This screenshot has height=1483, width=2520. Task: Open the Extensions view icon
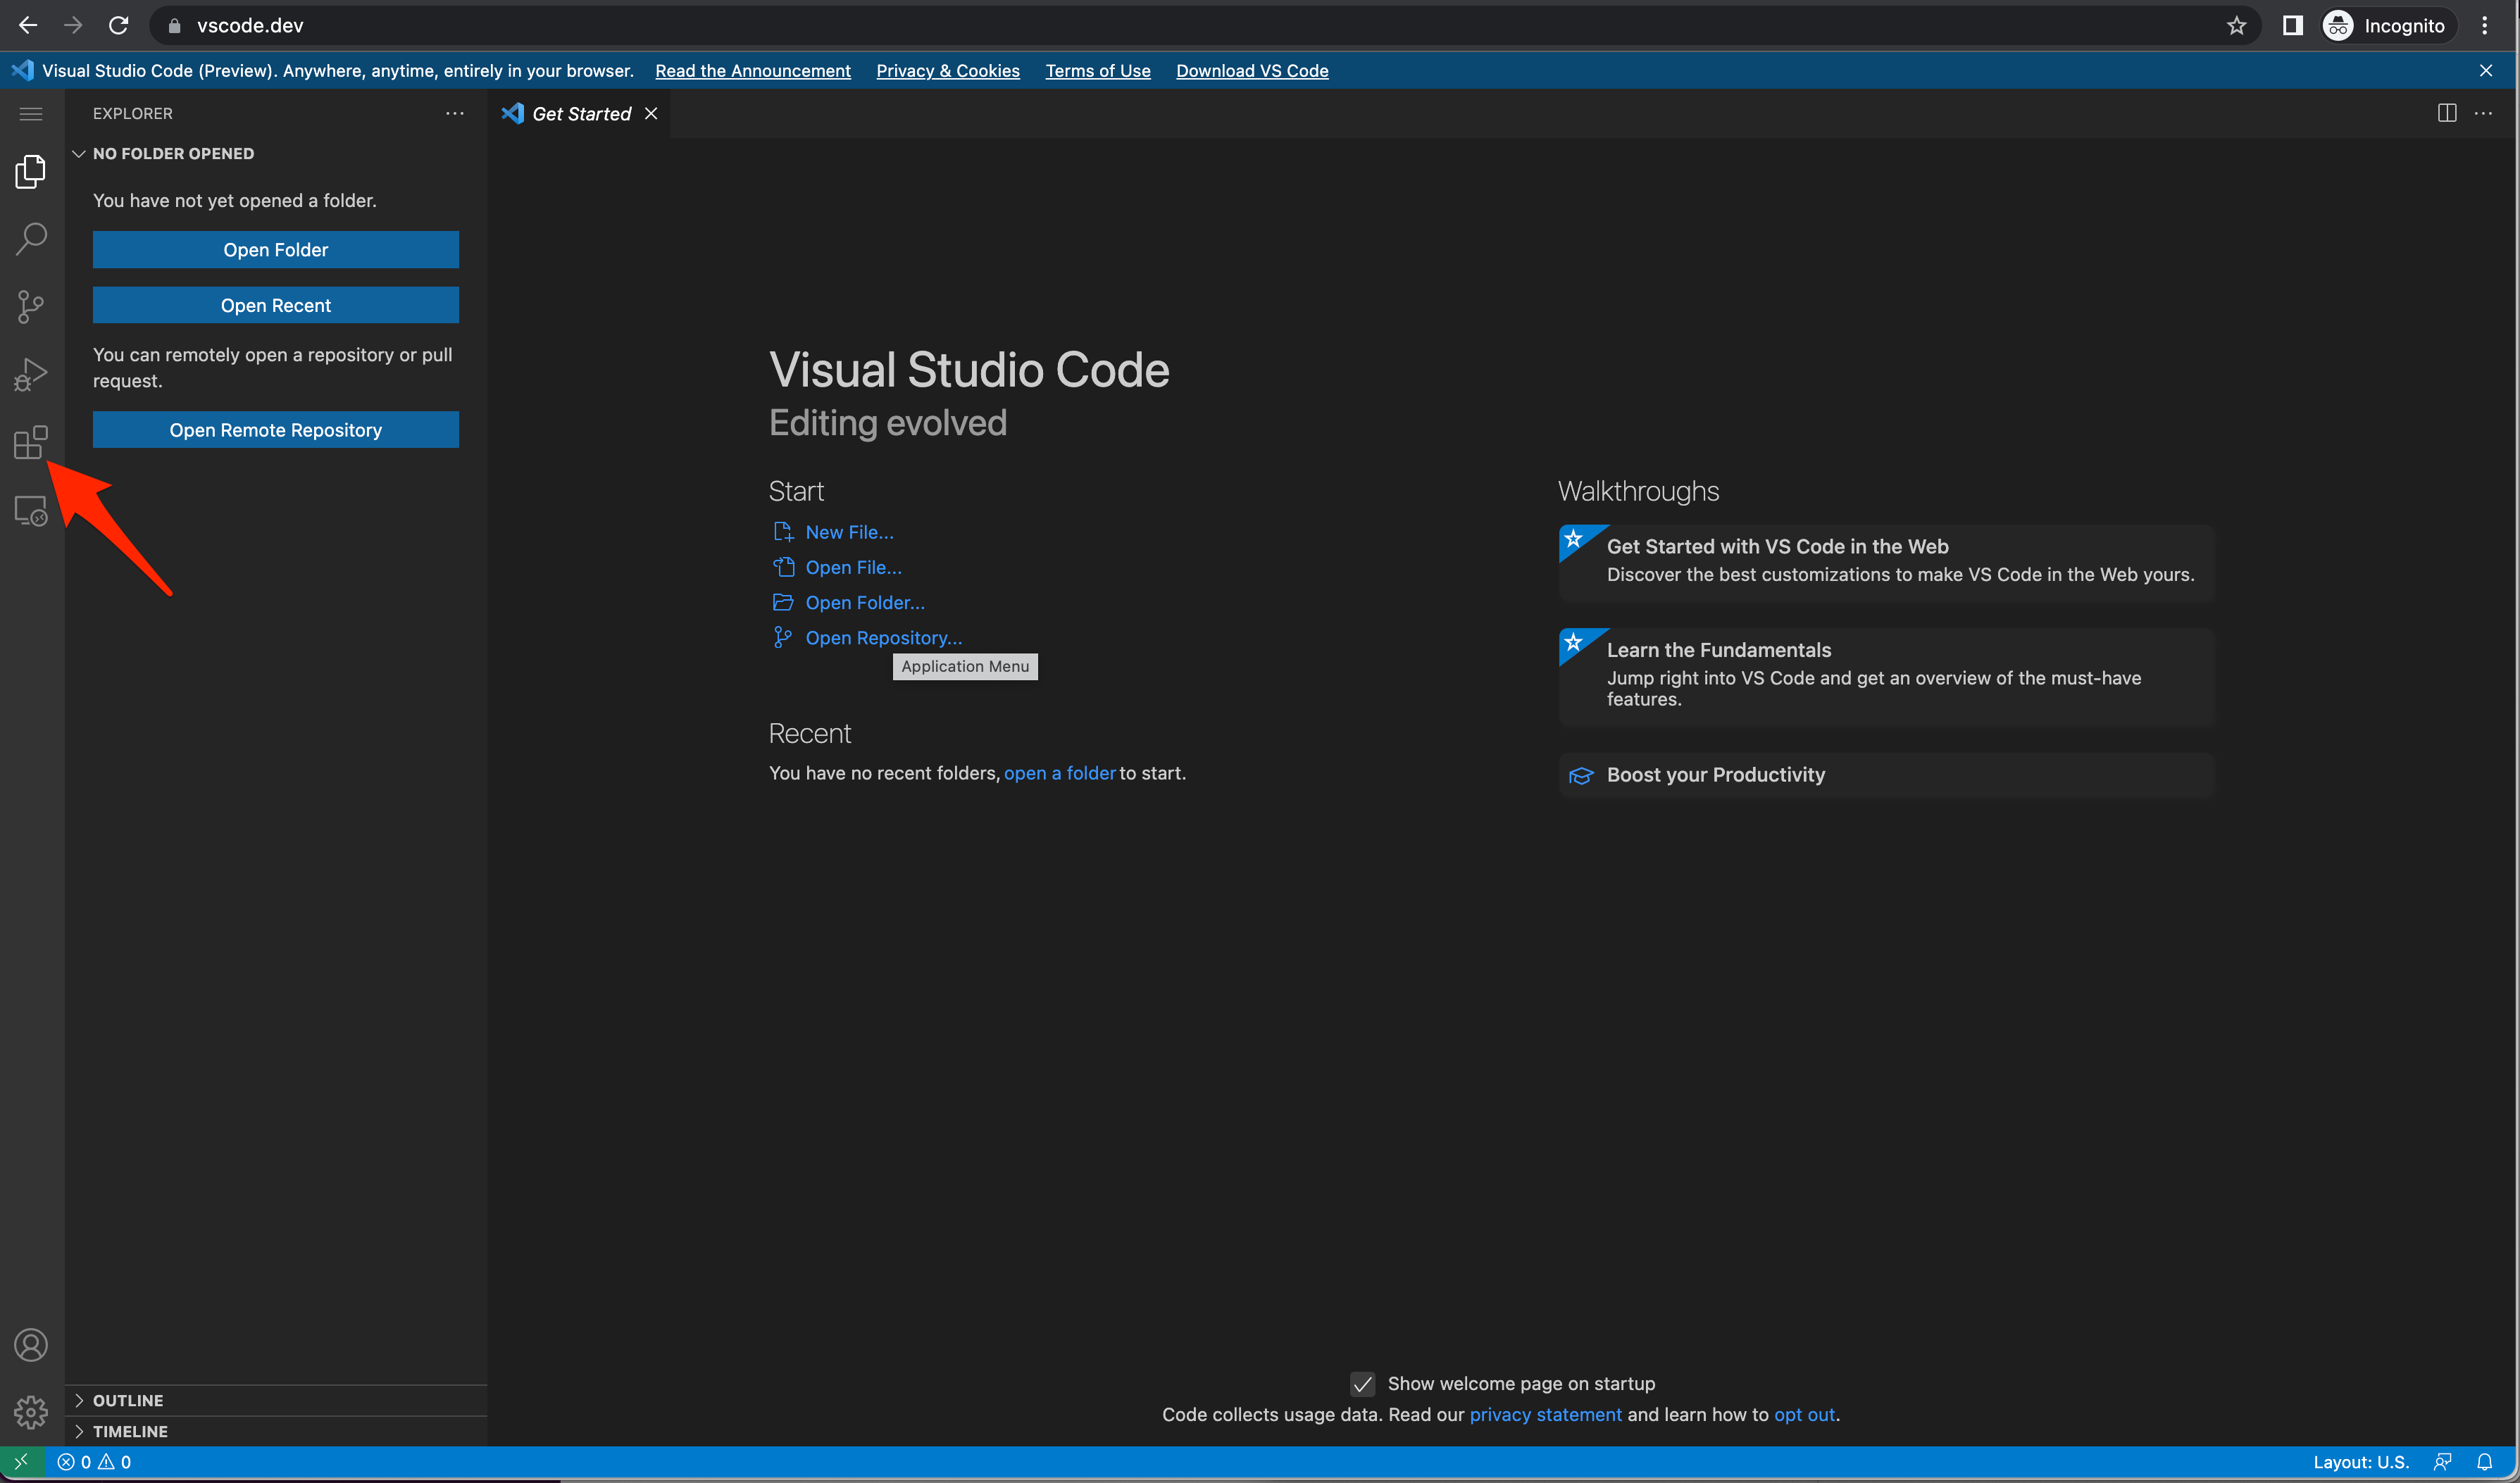coord(31,442)
